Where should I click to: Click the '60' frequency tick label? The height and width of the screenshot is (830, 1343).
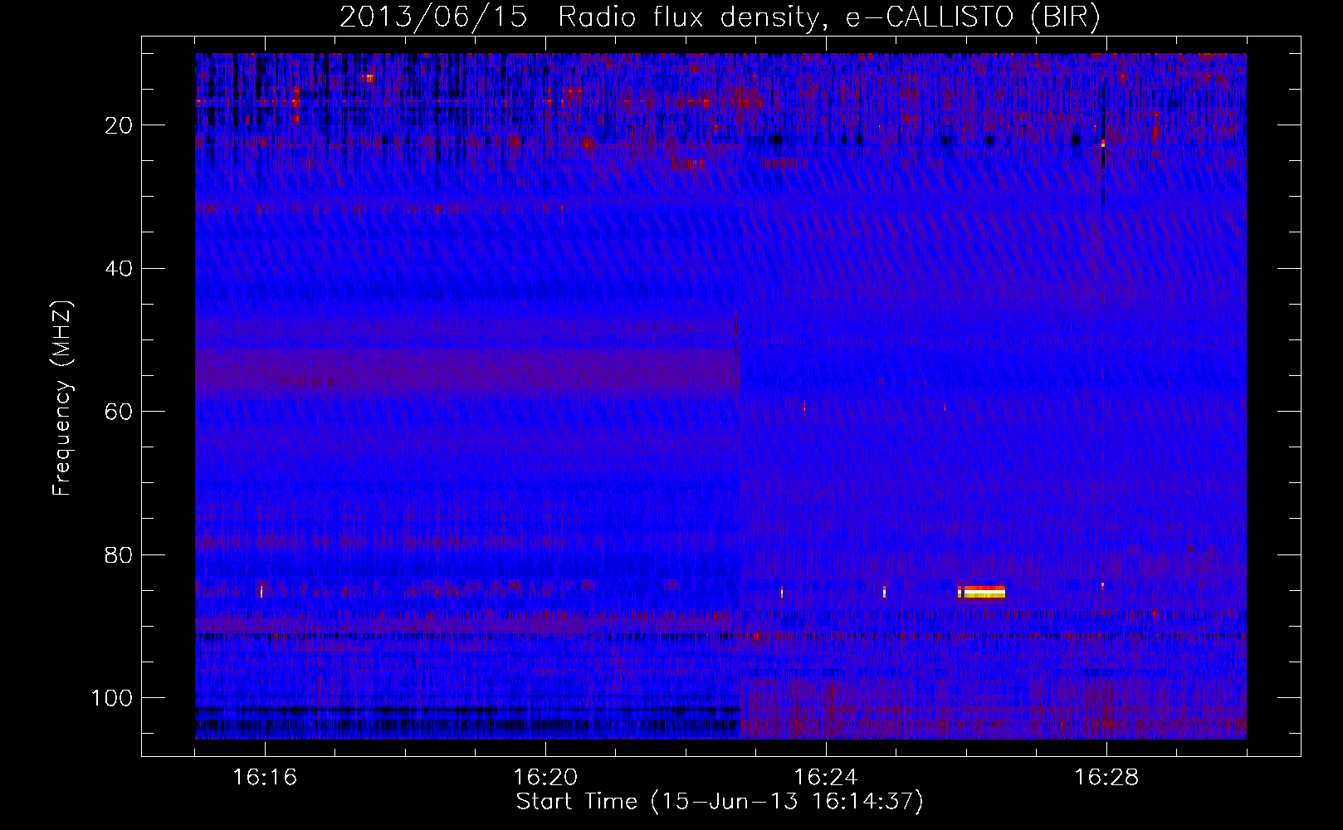click(x=120, y=413)
